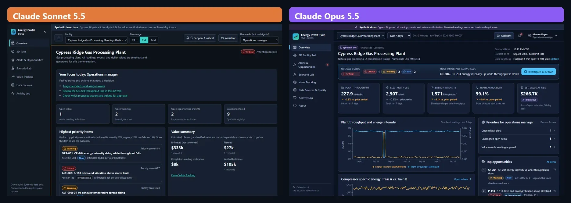Toggle the Plant throughput series in chart legend
Screen dimensions: 571x203
click(423, 167)
